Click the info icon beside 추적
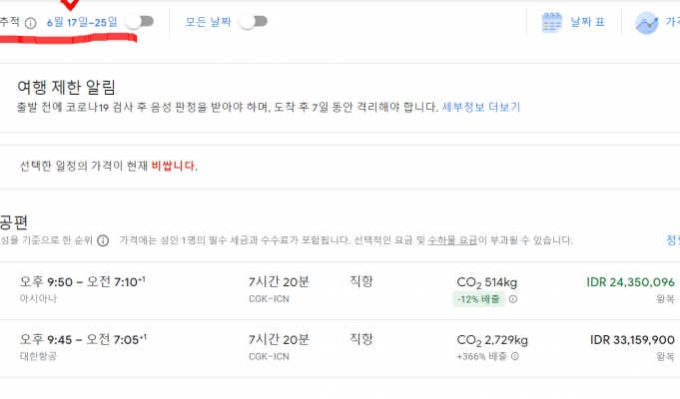Screen dimensions: 680x399 coord(31,22)
